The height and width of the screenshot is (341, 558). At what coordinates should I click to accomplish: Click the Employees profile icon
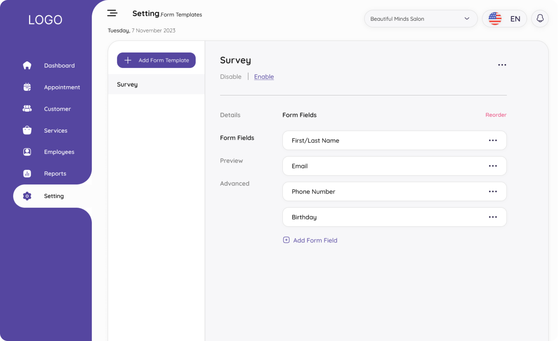click(x=27, y=152)
